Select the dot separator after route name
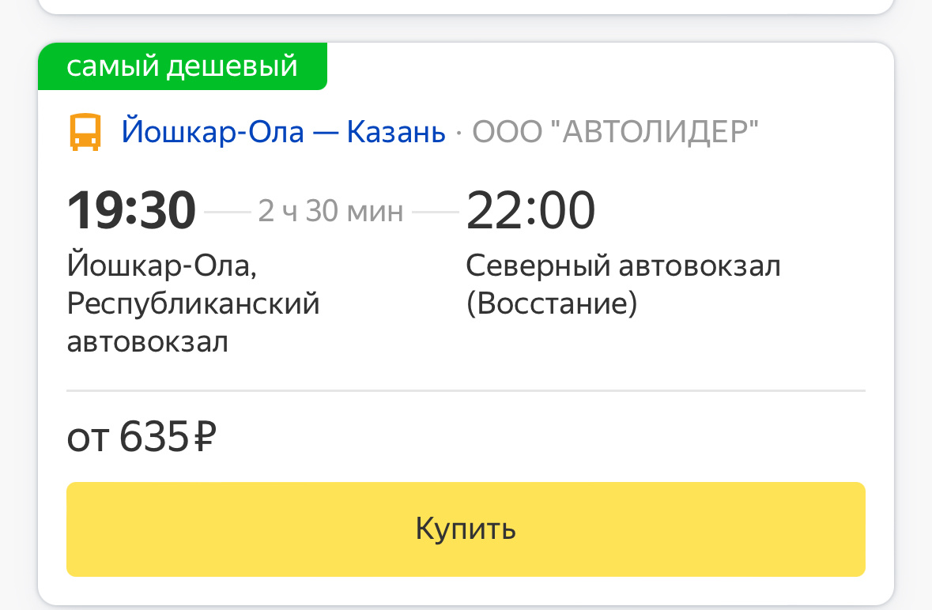Screen dimensions: 932x610 coord(458,131)
